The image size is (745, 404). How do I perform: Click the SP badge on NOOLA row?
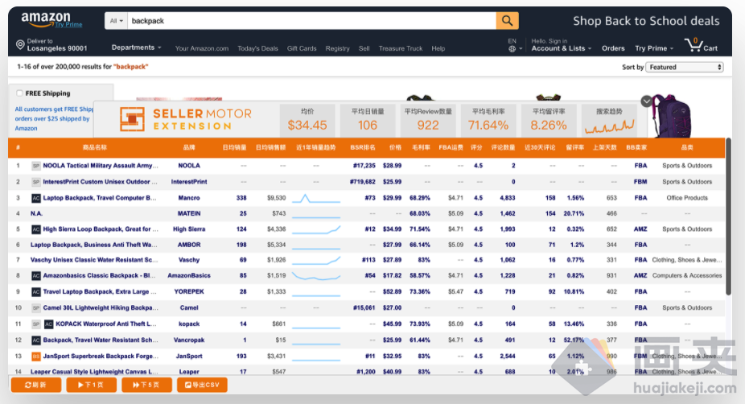(x=35, y=166)
